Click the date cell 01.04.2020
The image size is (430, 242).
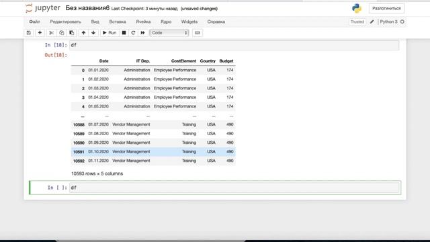click(x=99, y=97)
